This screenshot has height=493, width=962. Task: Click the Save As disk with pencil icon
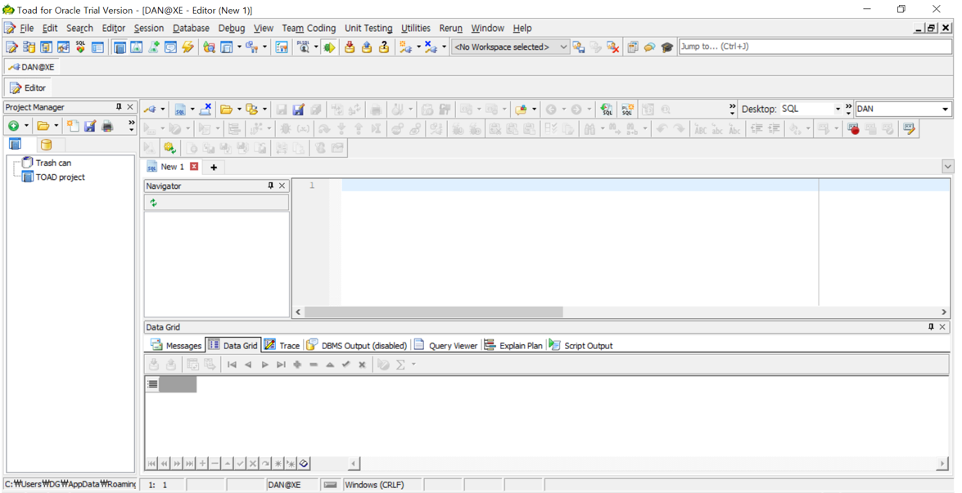pyautogui.click(x=299, y=110)
